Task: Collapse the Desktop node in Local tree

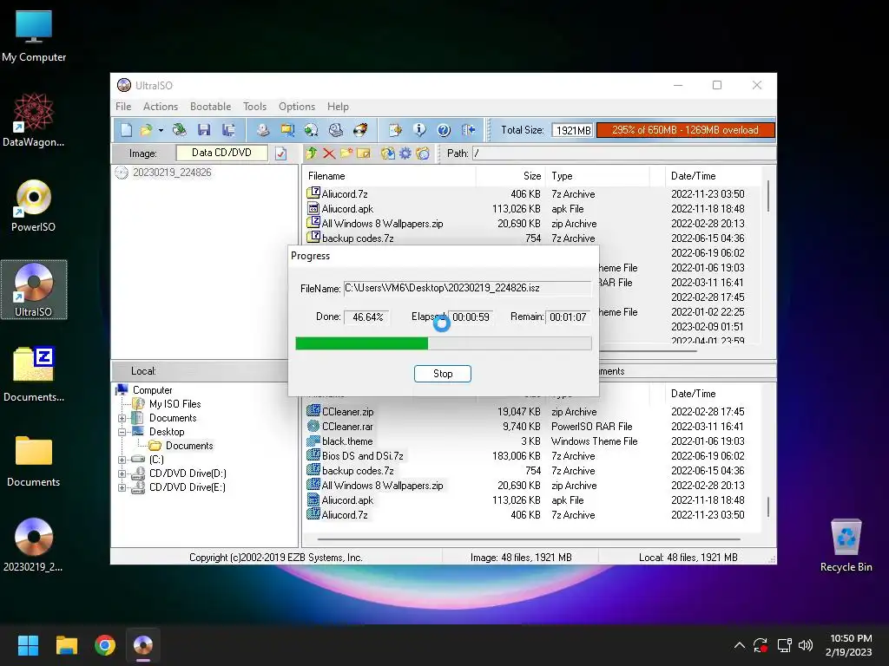Action: point(122,432)
